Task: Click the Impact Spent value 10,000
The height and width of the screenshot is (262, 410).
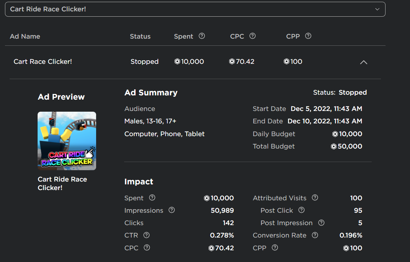Action: [219, 198]
